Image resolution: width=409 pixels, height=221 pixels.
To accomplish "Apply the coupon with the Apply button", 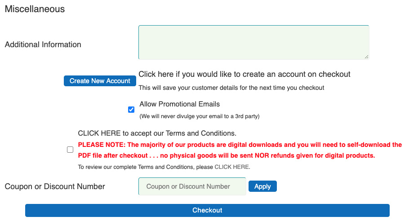I will pos(262,186).
